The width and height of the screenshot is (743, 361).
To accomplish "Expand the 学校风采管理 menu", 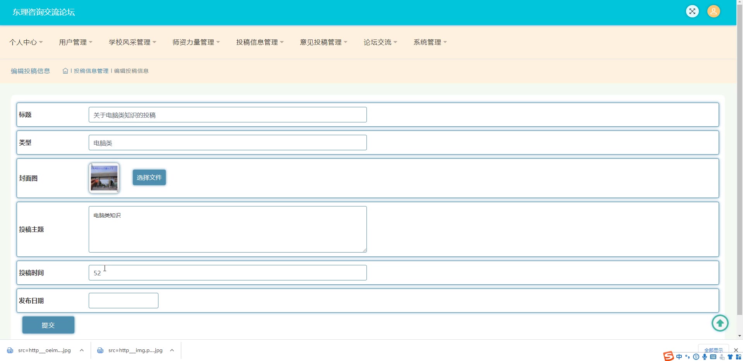I will coord(132,42).
